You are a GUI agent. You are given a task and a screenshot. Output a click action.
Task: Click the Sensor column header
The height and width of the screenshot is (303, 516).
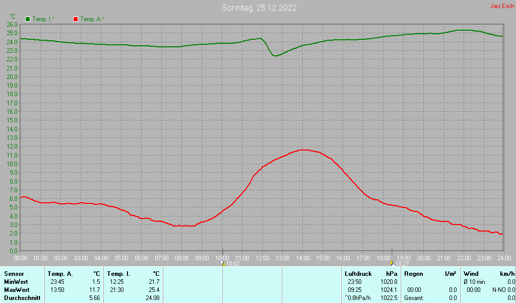pos(14,274)
